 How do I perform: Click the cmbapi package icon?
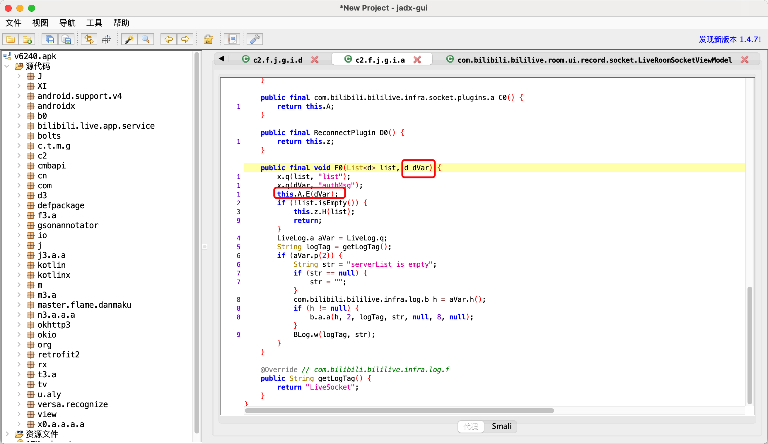pyautogui.click(x=30, y=166)
